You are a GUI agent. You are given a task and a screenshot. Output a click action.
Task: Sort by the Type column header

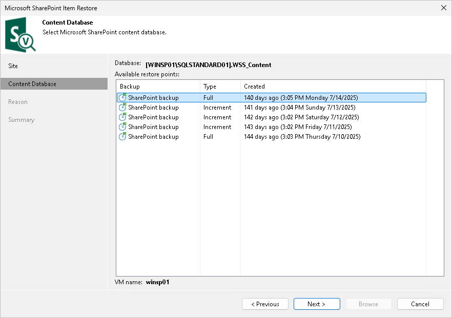pyautogui.click(x=220, y=87)
